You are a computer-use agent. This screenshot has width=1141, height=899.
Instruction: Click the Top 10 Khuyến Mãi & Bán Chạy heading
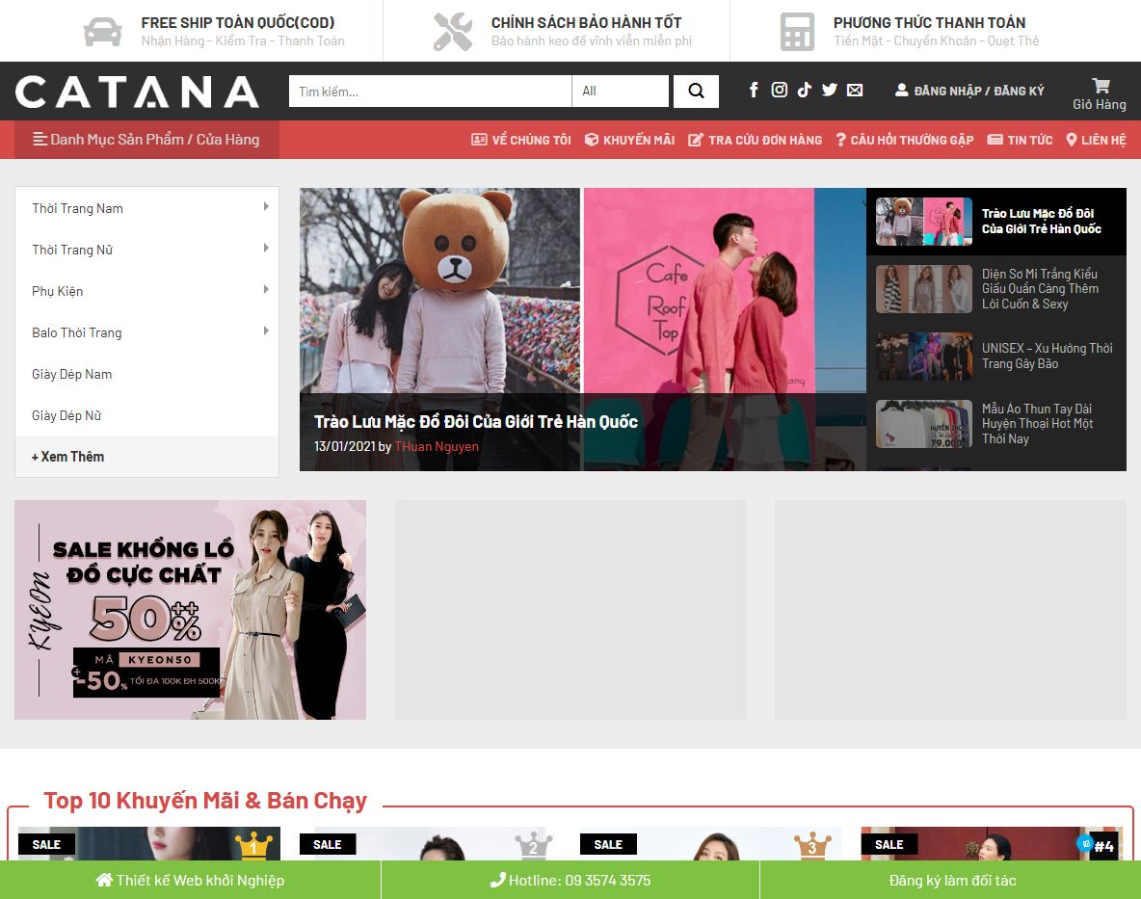point(205,800)
